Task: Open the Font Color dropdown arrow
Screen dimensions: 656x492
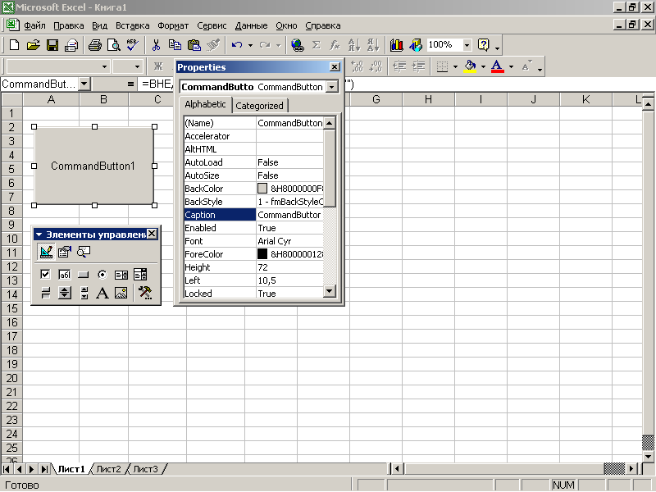Action: click(x=511, y=66)
